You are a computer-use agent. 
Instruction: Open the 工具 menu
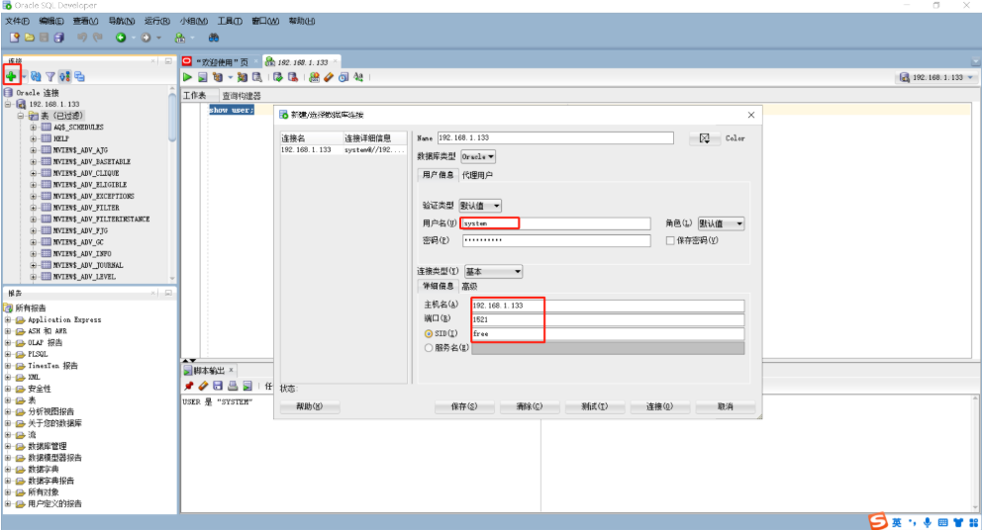(x=230, y=21)
